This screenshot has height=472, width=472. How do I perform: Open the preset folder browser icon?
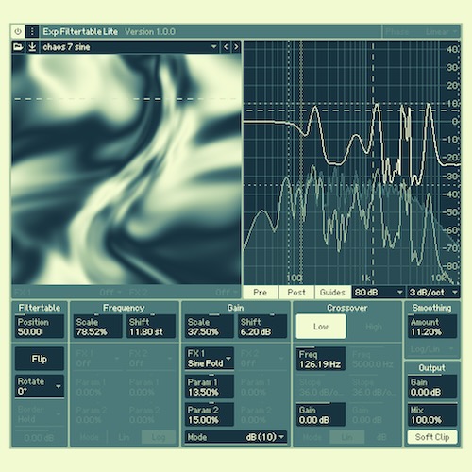click(18, 47)
